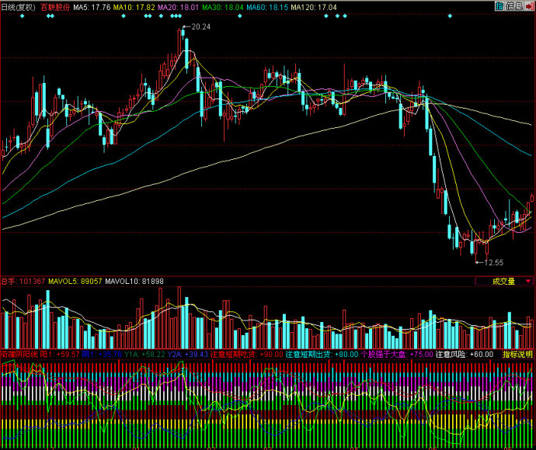Click the 指 indicator icon in the top corner
The image size is (536, 450).
(x=499, y=5)
